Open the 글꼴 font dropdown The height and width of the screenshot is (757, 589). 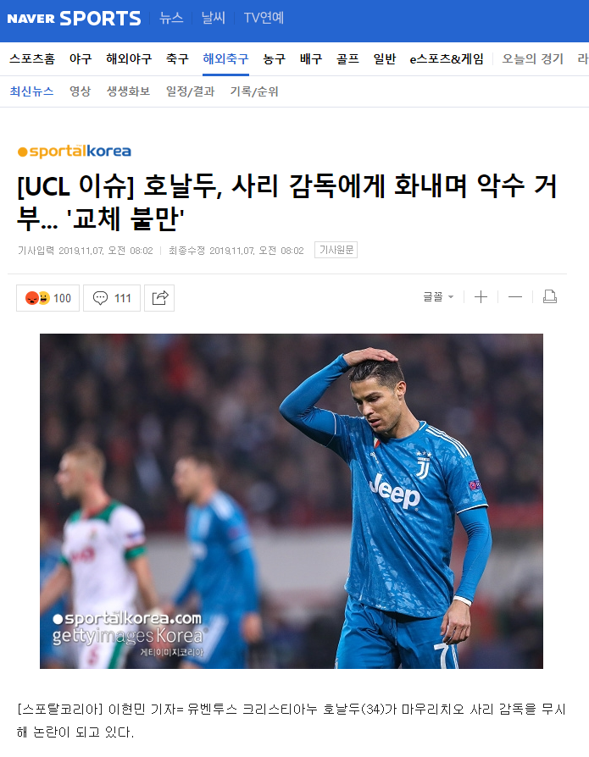(438, 297)
